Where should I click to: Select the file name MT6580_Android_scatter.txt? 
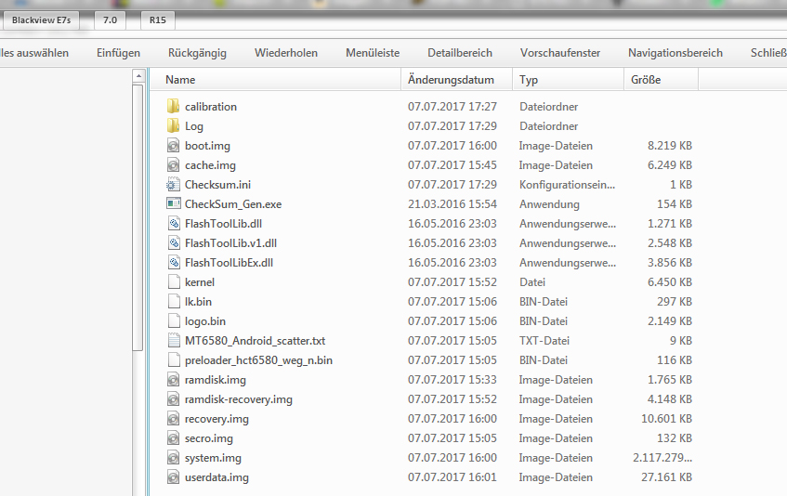click(255, 341)
